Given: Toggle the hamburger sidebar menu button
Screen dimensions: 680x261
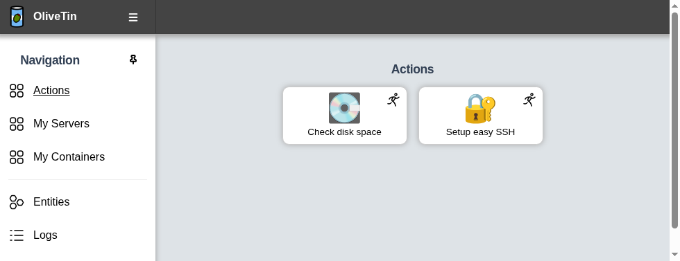Looking at the screenshot, I should point(133,17).
